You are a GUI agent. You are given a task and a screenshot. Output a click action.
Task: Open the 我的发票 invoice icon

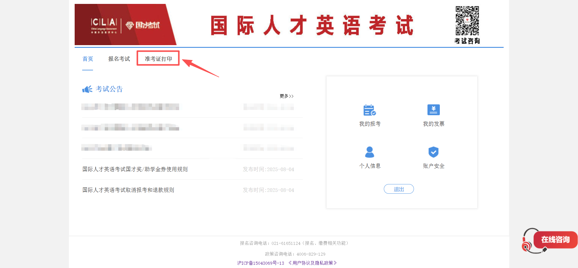click(x=433, y=110)
